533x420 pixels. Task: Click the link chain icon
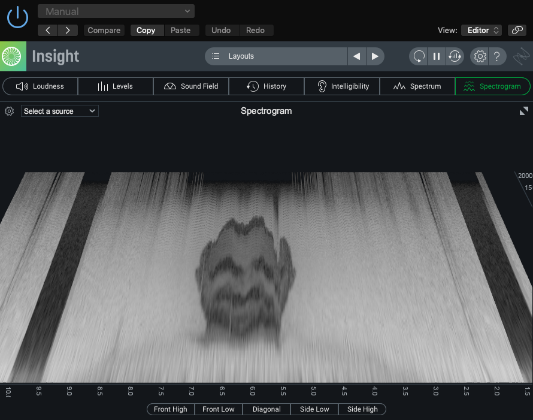[x=516, y=30]
